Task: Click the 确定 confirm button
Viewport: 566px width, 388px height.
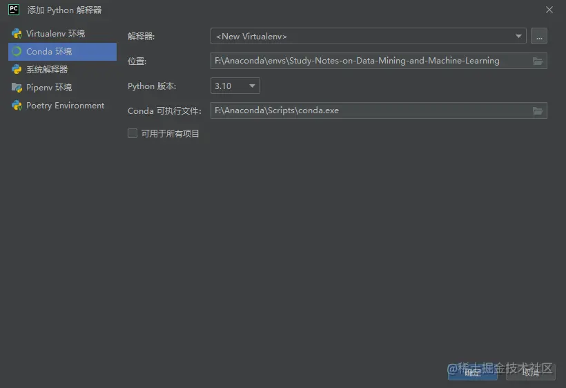Action: click(x=473, y=373)
